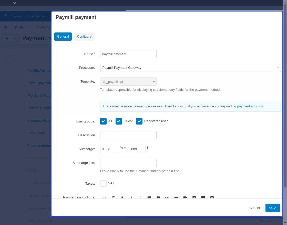Screen dimensions: 287x225
Task: Click into the Surcharge title field
Action: (128, 163)
